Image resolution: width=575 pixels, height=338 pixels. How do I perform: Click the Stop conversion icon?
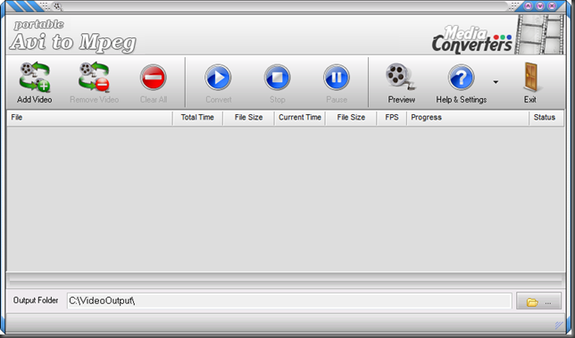point(277,78)
